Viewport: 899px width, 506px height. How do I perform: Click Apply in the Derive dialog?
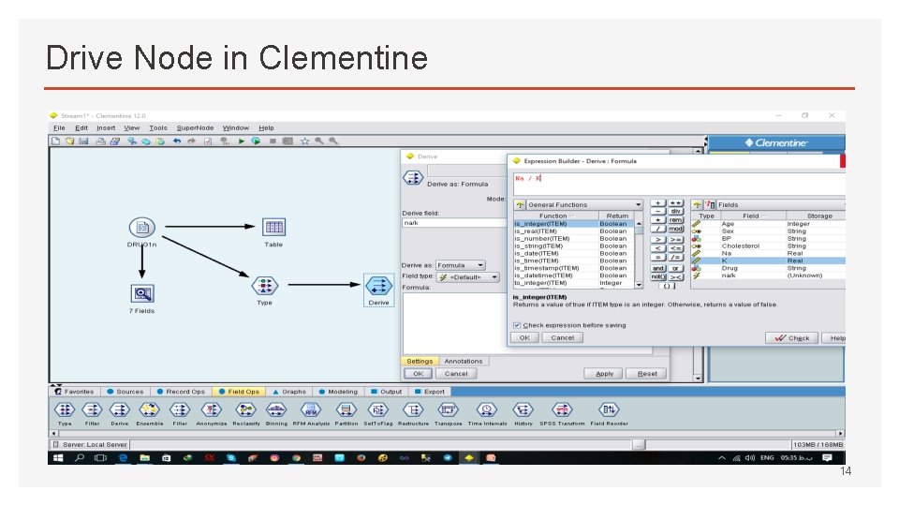604,374
